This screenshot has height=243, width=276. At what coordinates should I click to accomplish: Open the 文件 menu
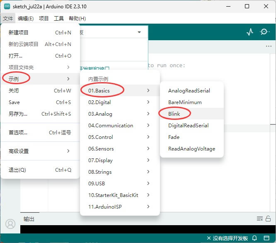8,18
